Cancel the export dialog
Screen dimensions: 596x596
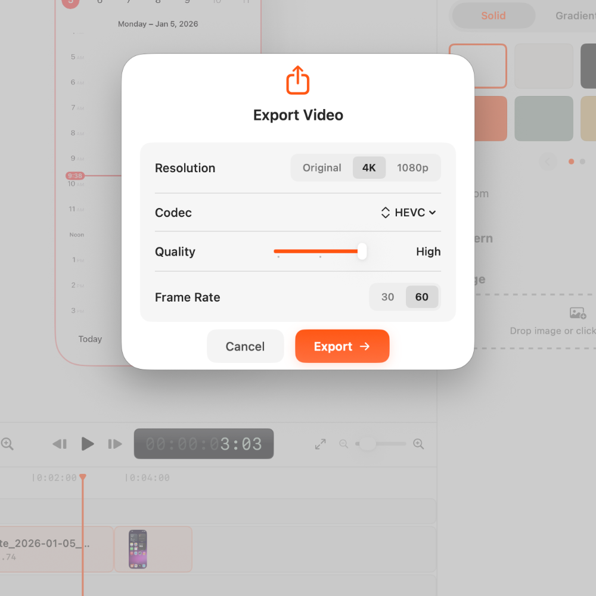click(245, 346)
